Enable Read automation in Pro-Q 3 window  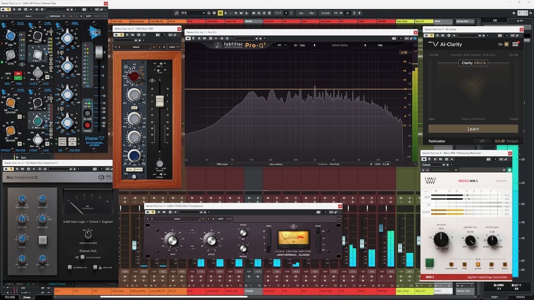(x=199, y=38)
